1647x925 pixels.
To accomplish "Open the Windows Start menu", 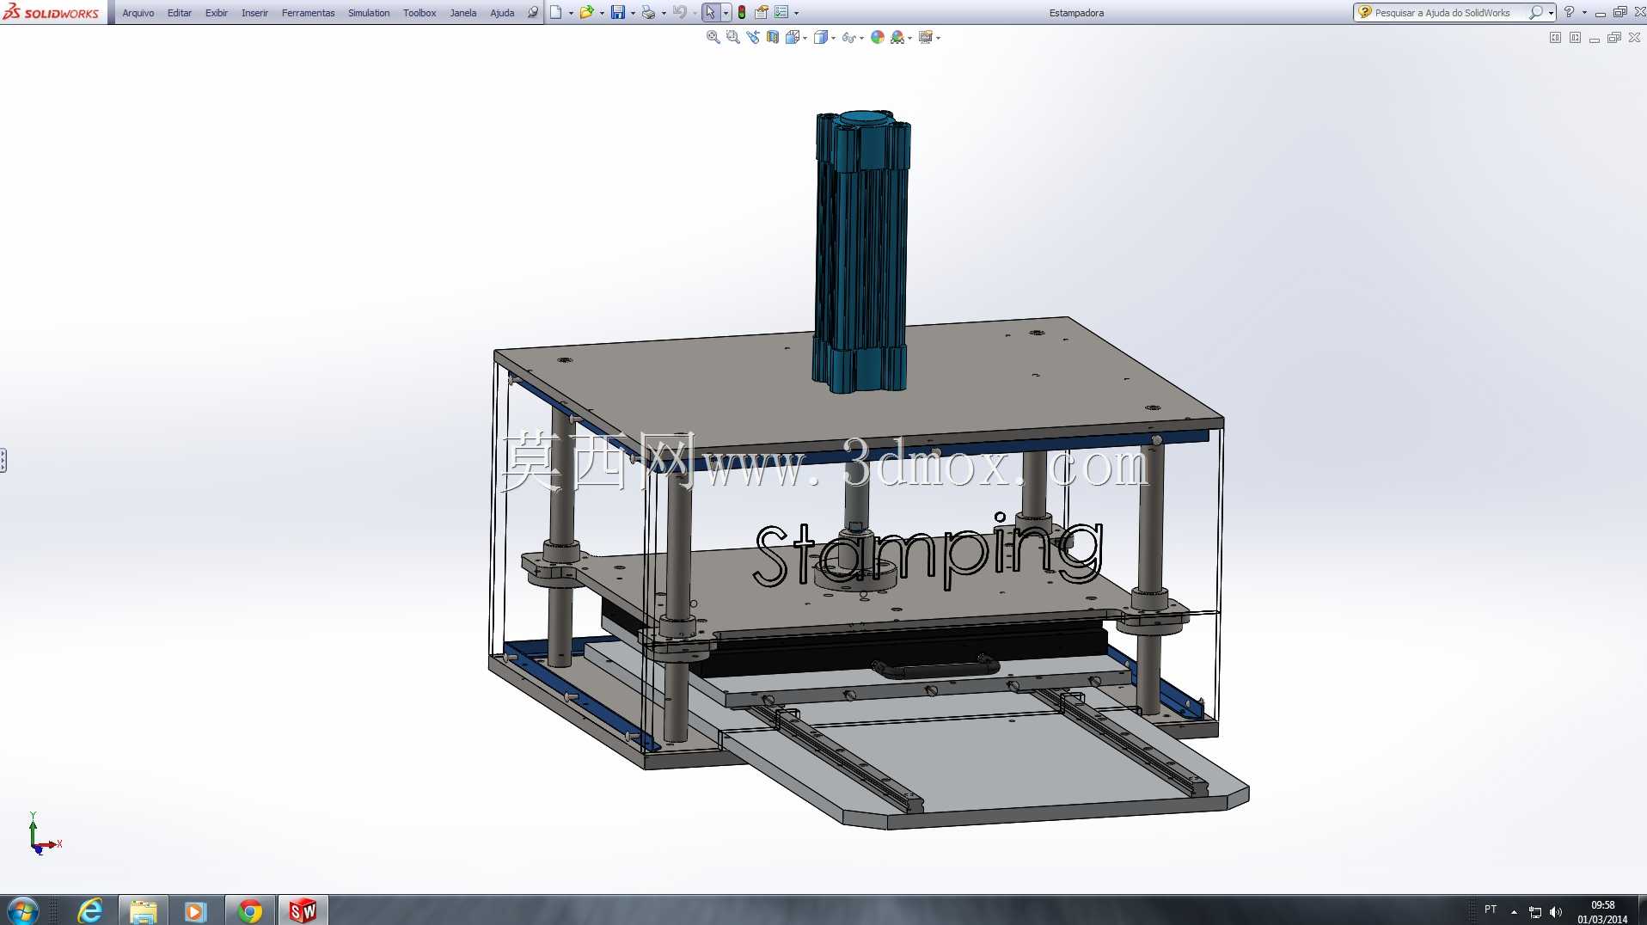I will 22,910.
